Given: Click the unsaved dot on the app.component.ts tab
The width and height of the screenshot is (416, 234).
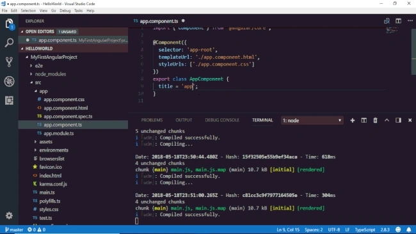Looking at the screenshot, I should 183,20.
